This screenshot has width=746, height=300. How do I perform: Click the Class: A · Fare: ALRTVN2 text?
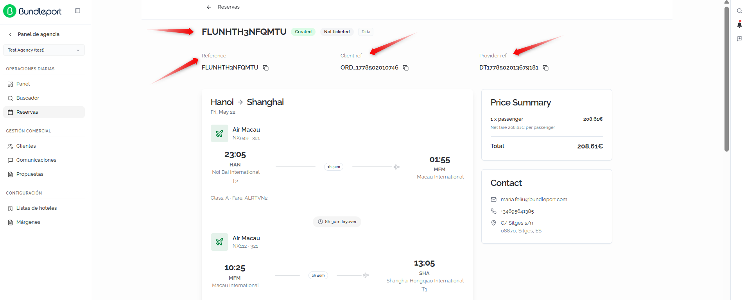pos(239,198)
